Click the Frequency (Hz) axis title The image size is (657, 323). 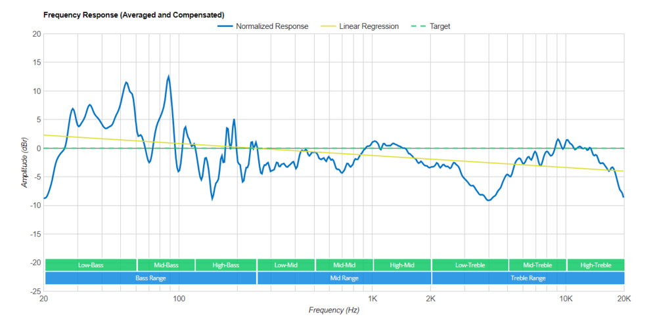coord(335,310)
